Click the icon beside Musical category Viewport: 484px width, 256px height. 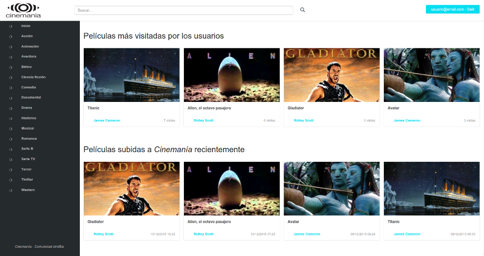coord(11,128)
